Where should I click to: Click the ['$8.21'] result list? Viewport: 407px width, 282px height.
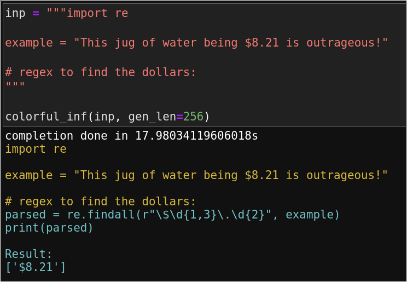36,267
